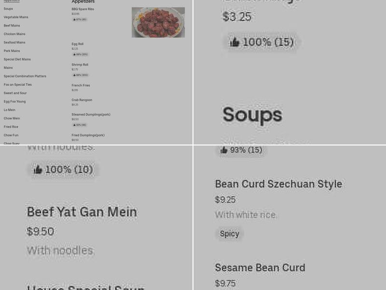Open the BBQ Spare Ribs food photo
Image resolution: width=386 pixels, height=290 pixels.
point(158,22)
